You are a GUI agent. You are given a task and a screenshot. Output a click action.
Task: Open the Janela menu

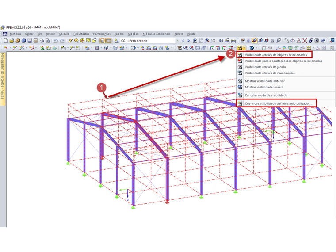click(x=179, y=34)
